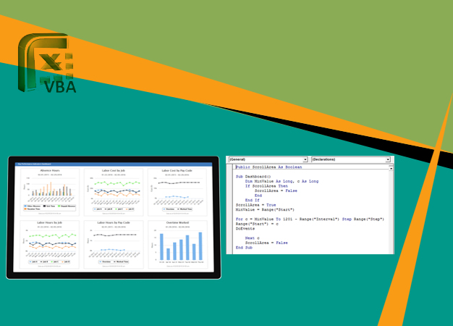Click the Excel VBA logo

[x=47, y=63]
